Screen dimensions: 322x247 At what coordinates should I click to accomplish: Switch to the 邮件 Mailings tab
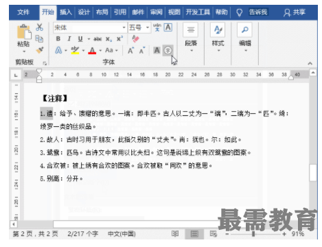click(138, 12)
